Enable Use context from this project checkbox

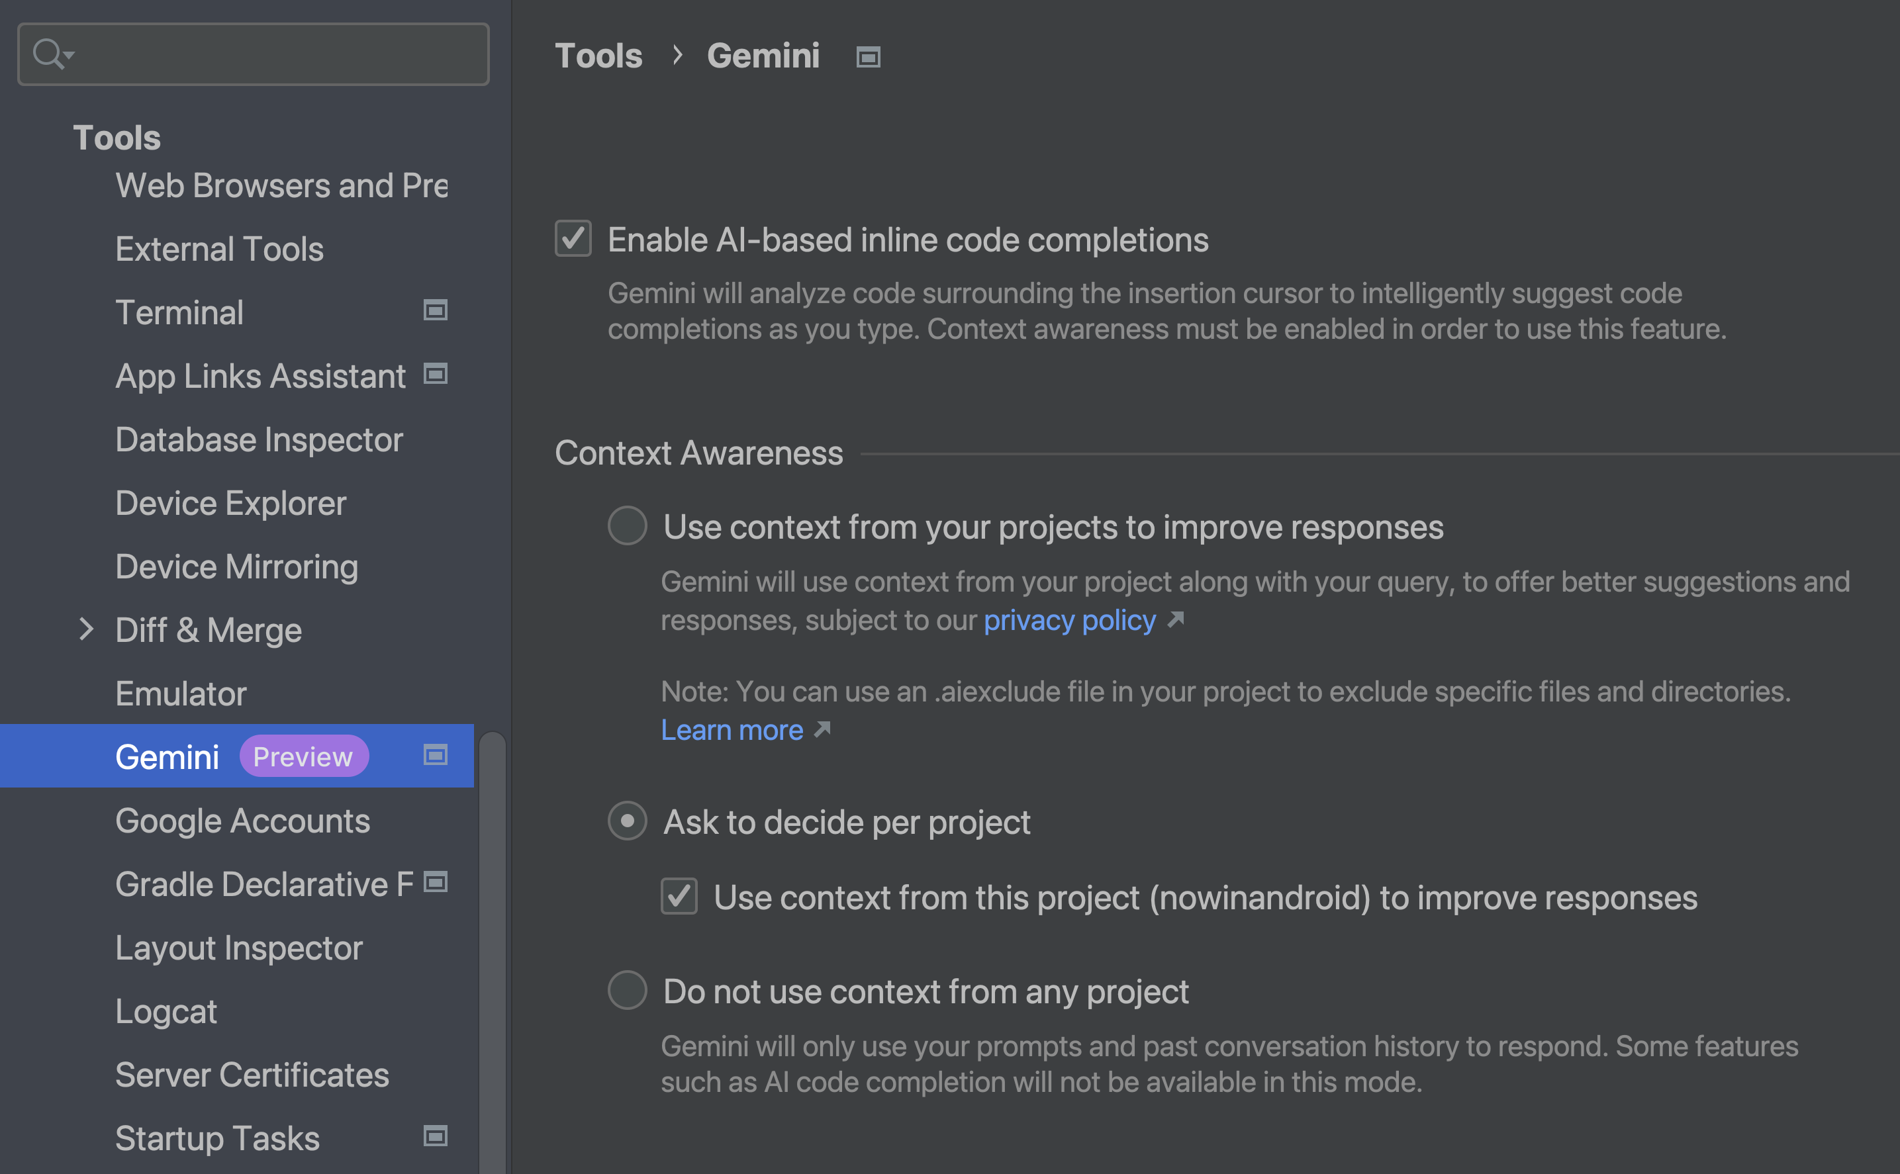[679, 896]
